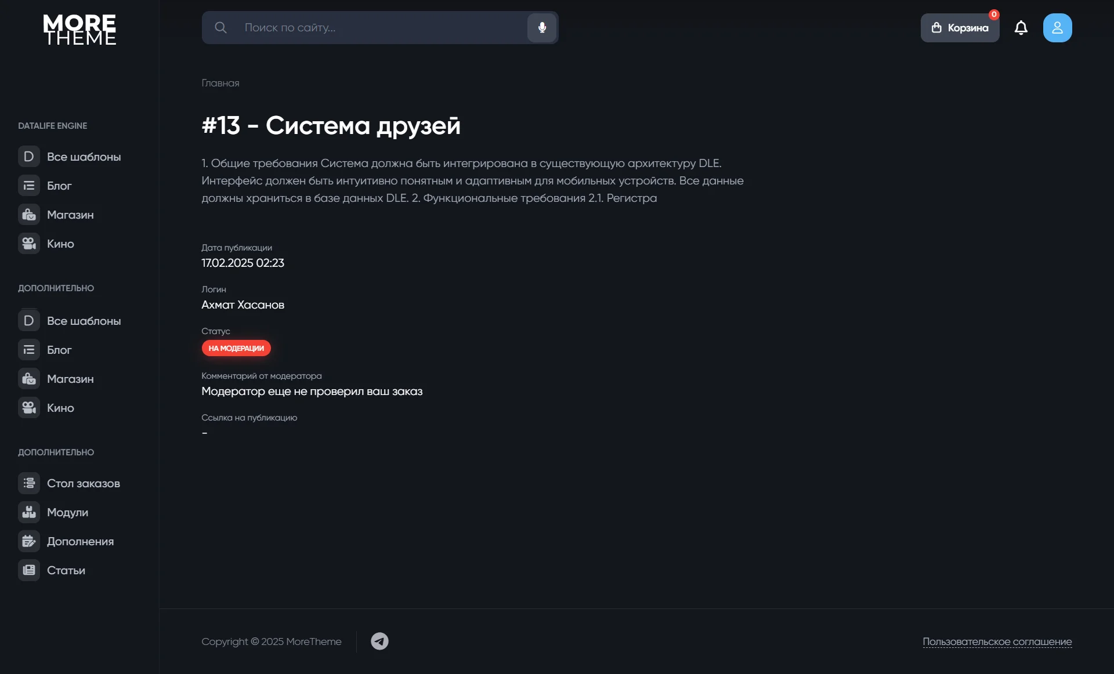This screenshot has height=674, width=1114.
Task: Click the Главная breadcrumb link
Action: pos(220,83)
